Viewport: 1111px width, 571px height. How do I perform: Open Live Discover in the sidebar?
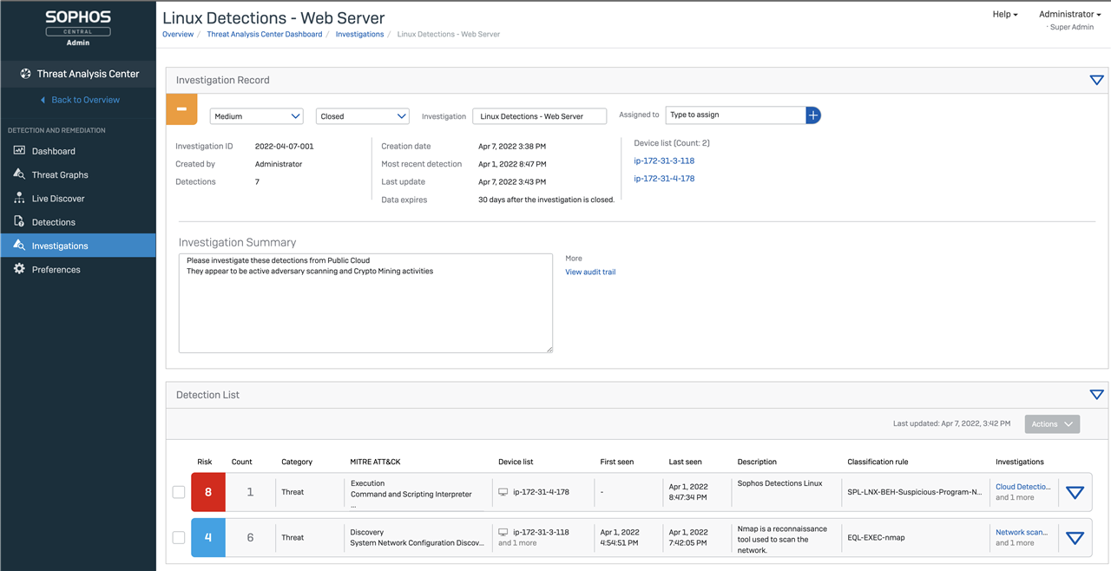[78, 198]
